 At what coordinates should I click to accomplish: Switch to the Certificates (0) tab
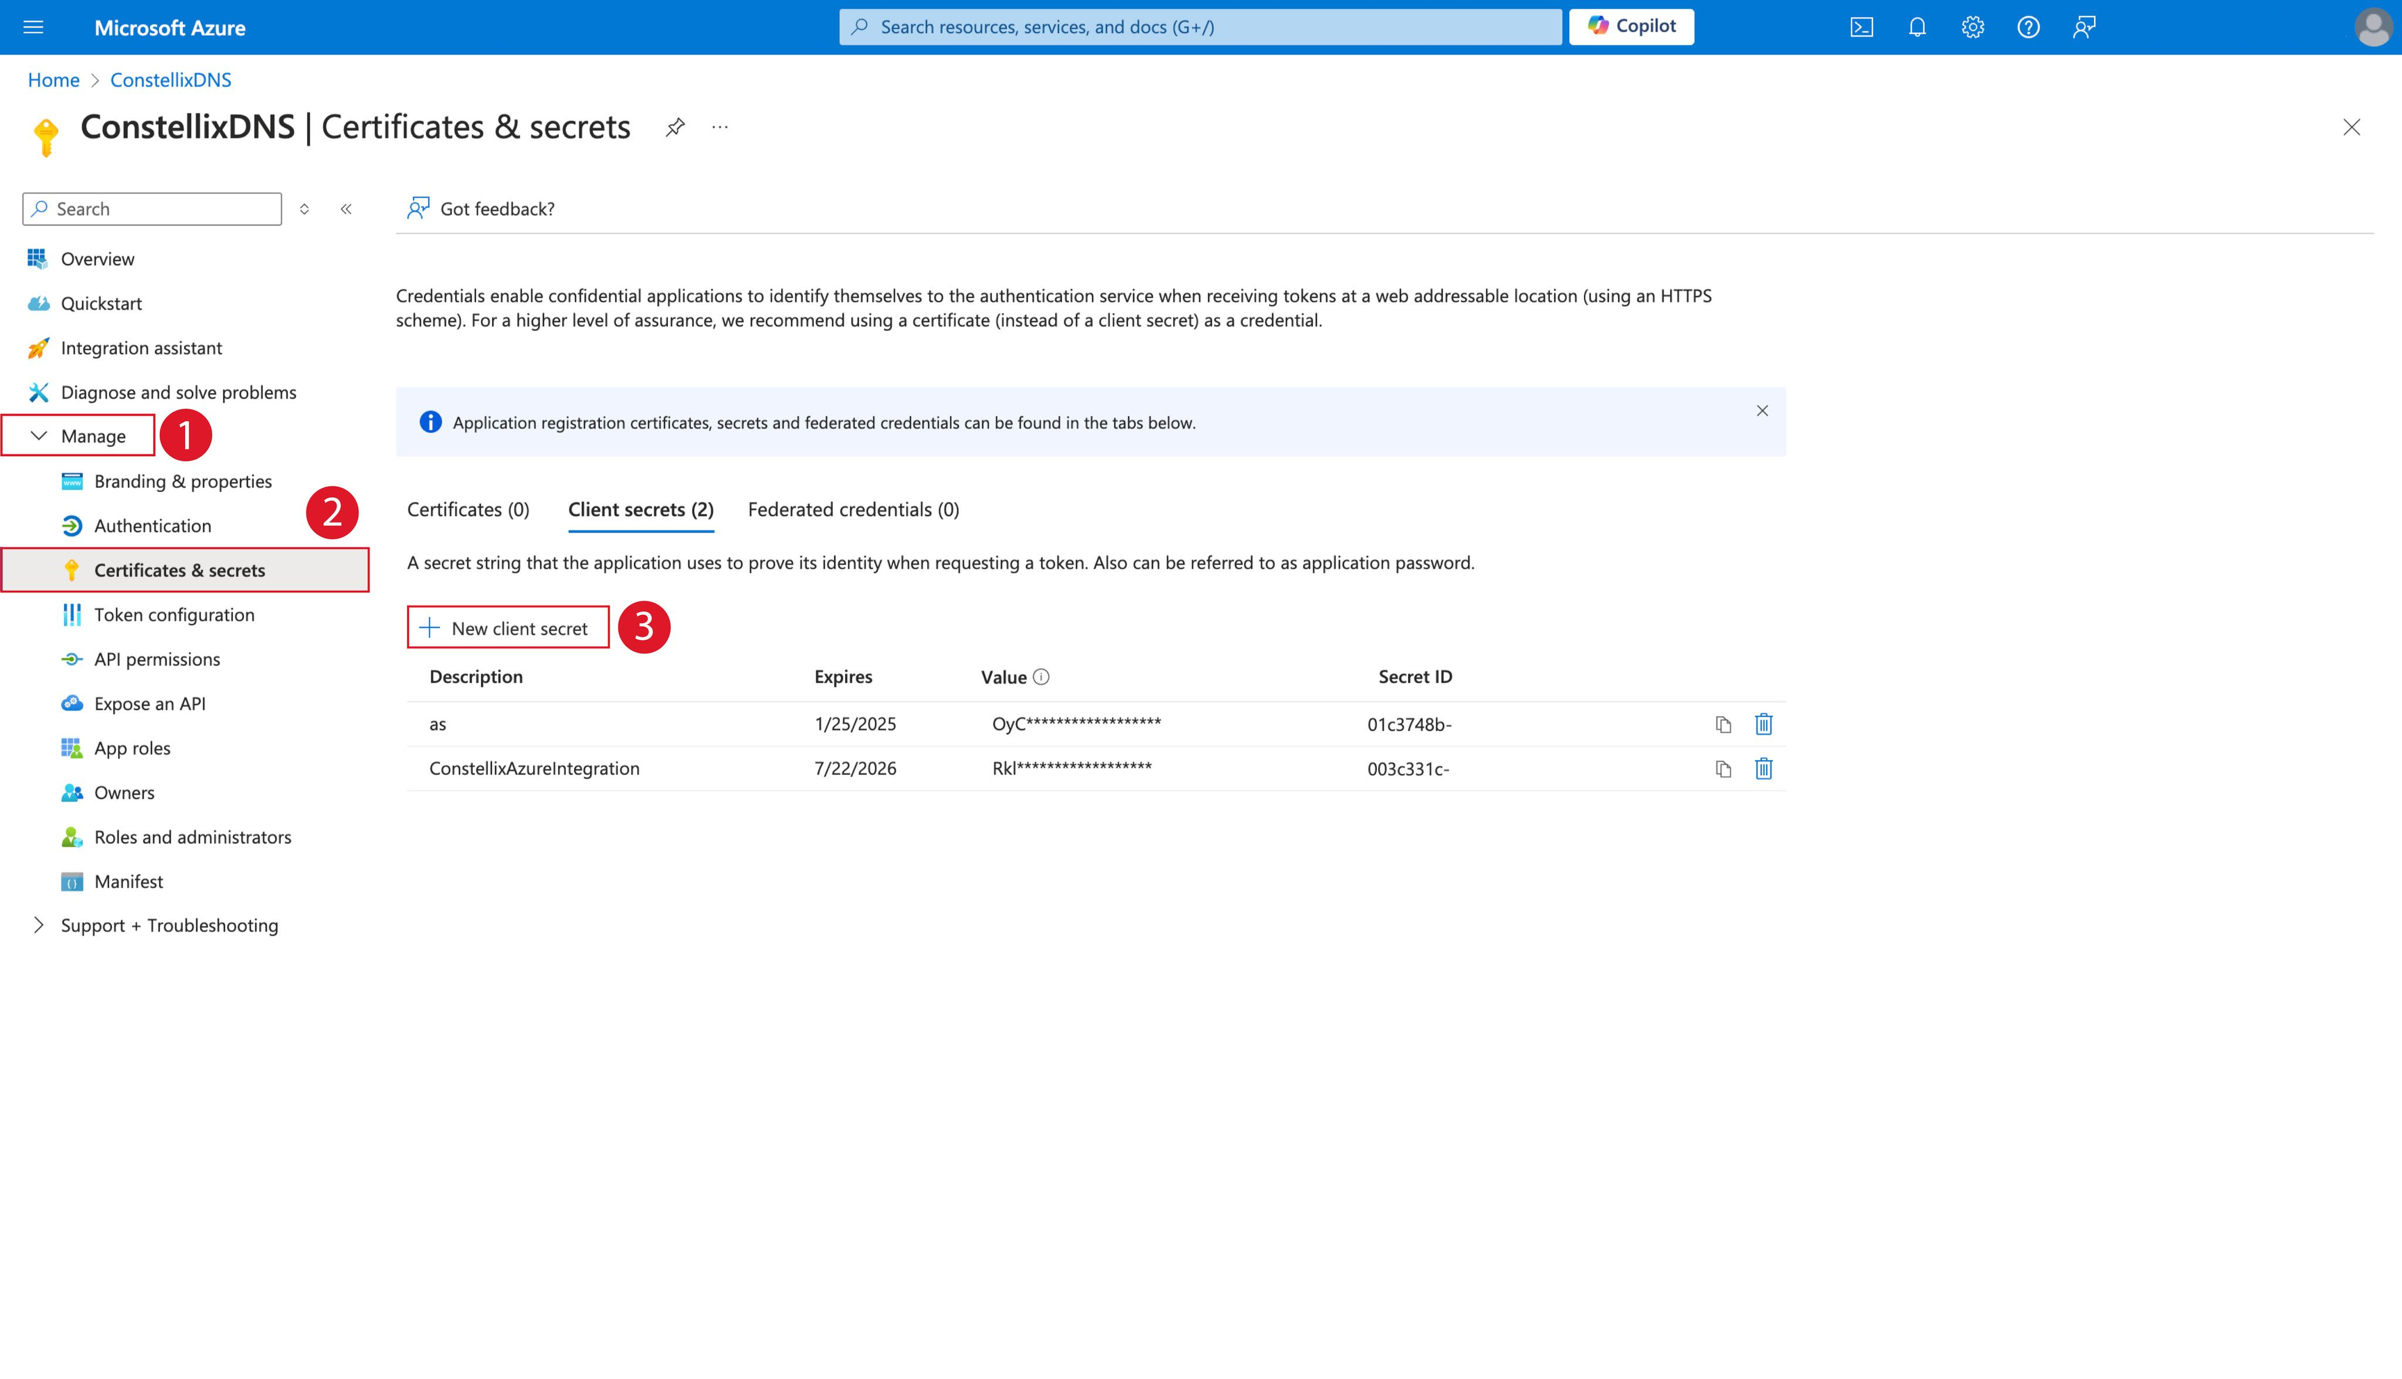(468, 510)
